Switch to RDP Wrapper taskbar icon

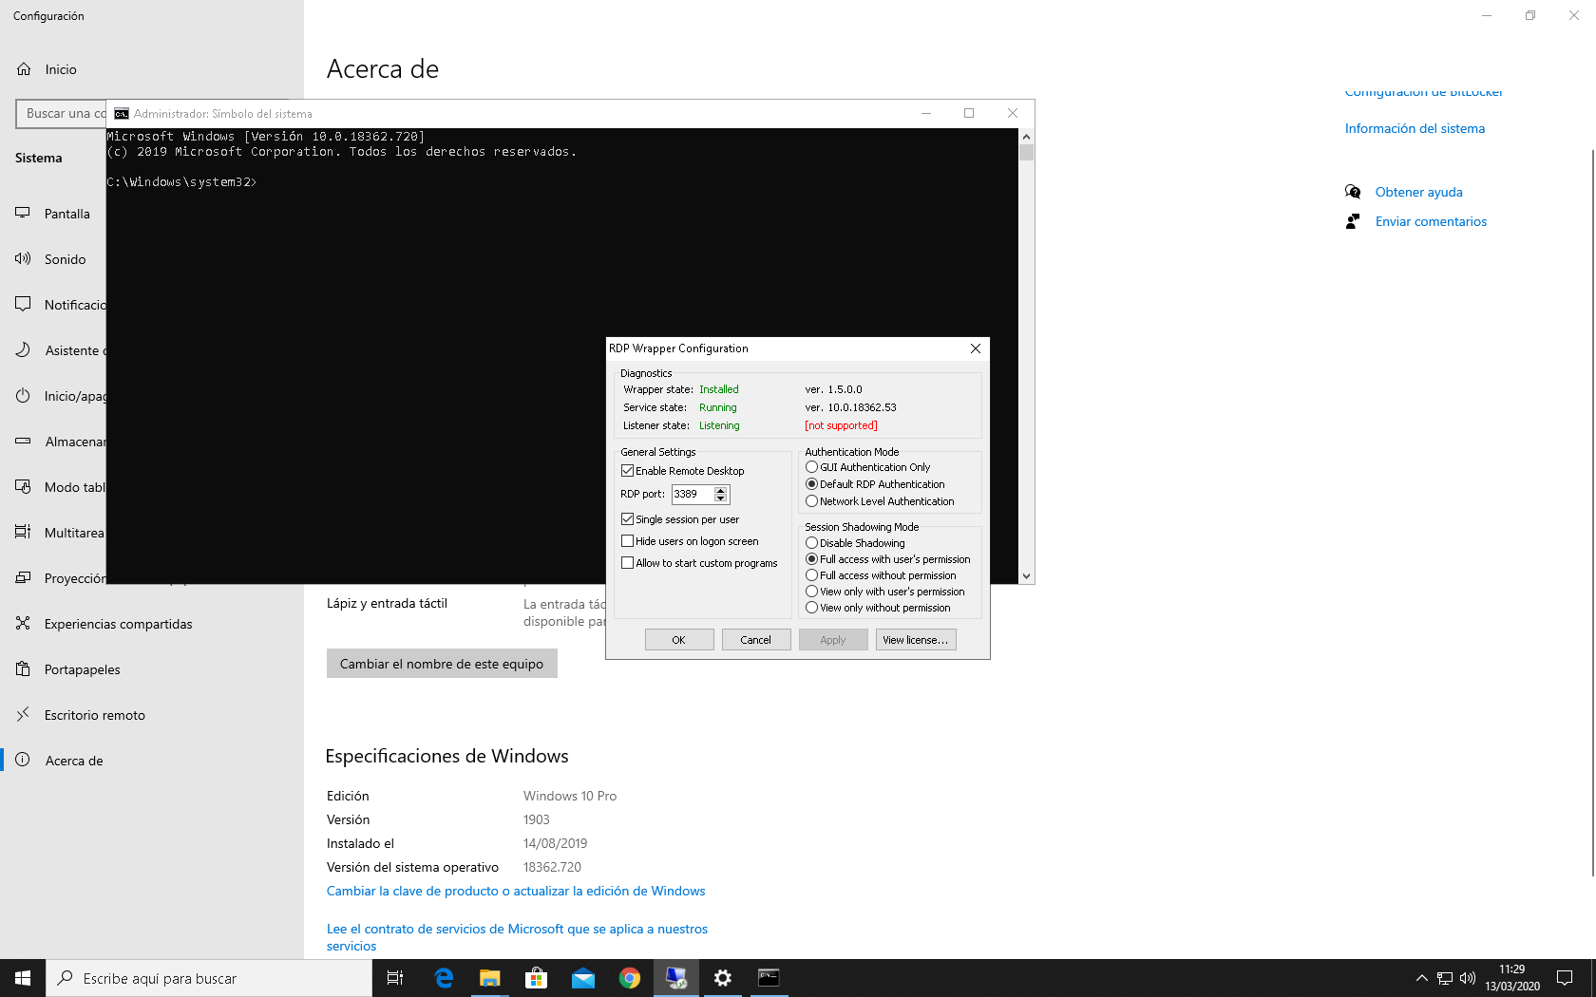[675, 978]
